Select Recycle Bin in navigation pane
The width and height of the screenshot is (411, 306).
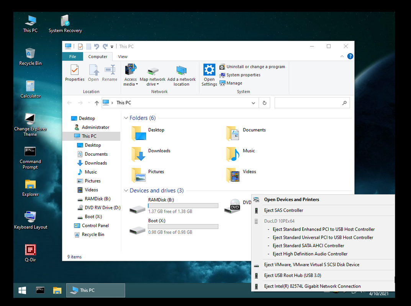(89, 234)
